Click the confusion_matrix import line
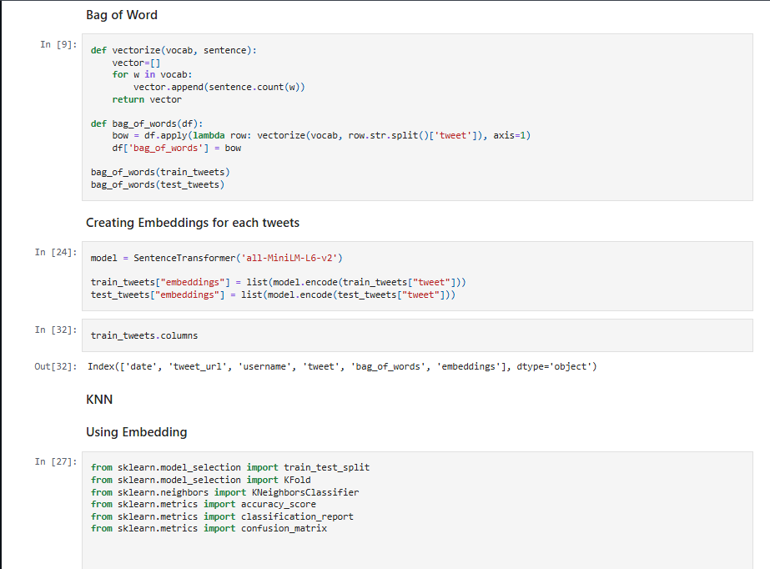This screenshot has width=770, height=569. (x=209, y=528)
